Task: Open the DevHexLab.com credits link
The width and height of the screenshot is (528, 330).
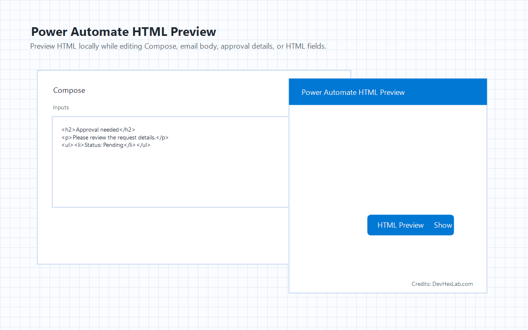Action: [453, 284]
